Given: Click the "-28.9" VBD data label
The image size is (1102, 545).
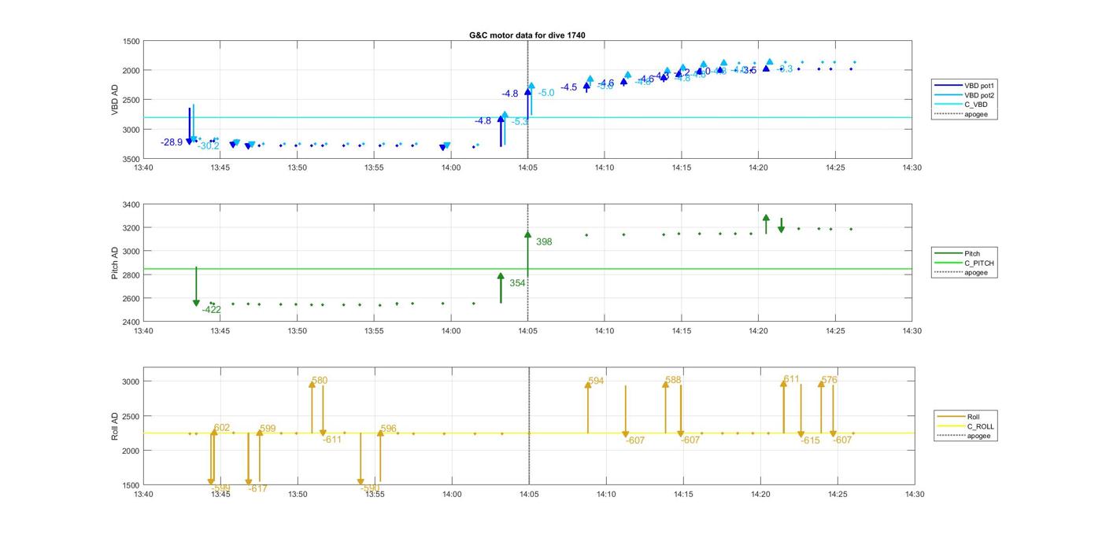Looking at the screenshot, I should coord(172,142).
